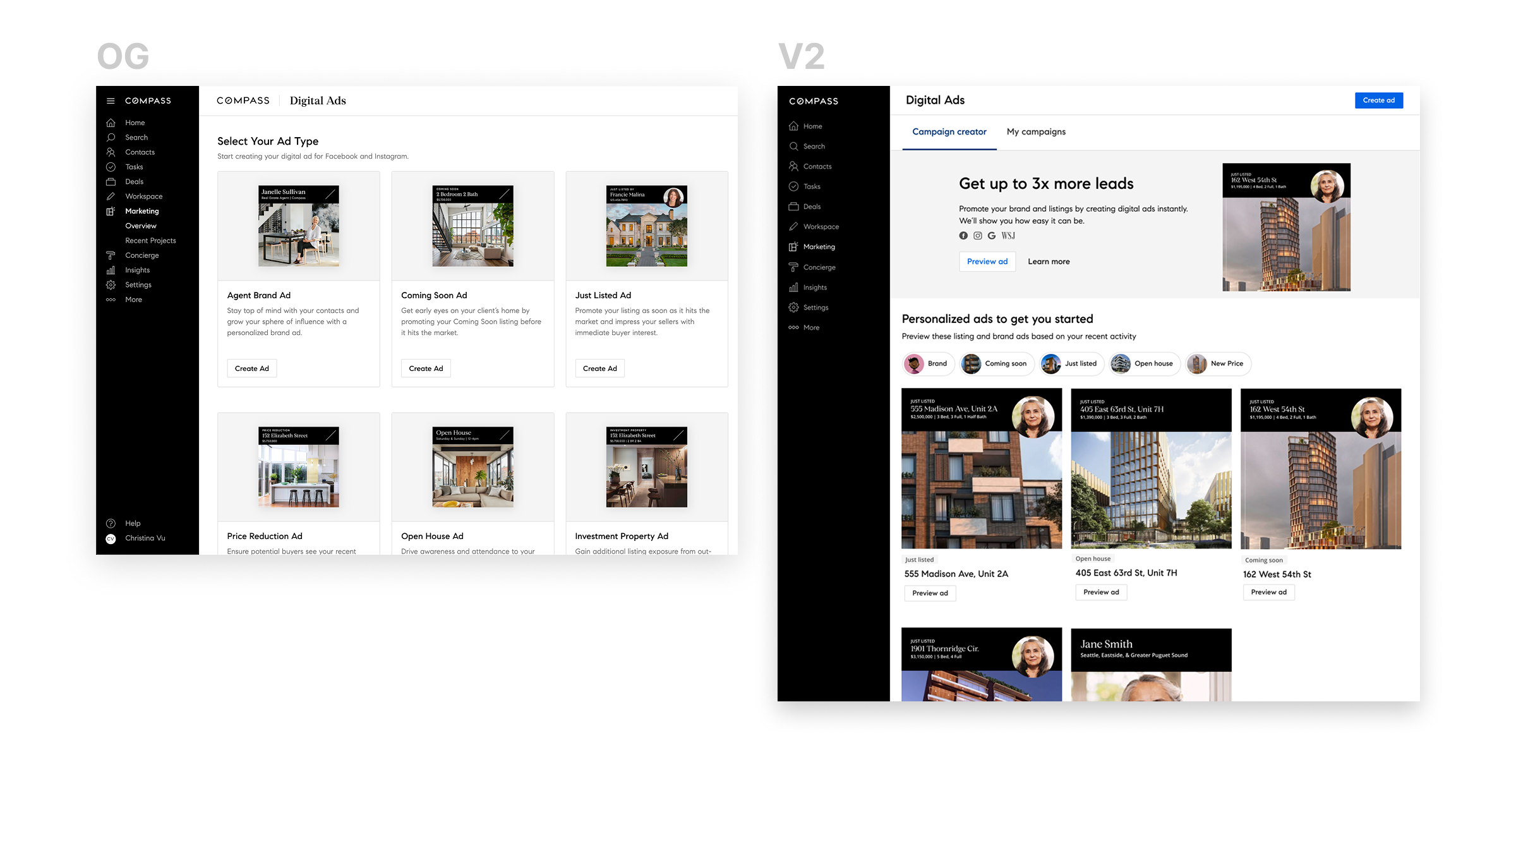Click the hero banner 162 West 54th image
Viewport: 1516px width, 853px height.
pyautogui.click(x=1286, y=227)
